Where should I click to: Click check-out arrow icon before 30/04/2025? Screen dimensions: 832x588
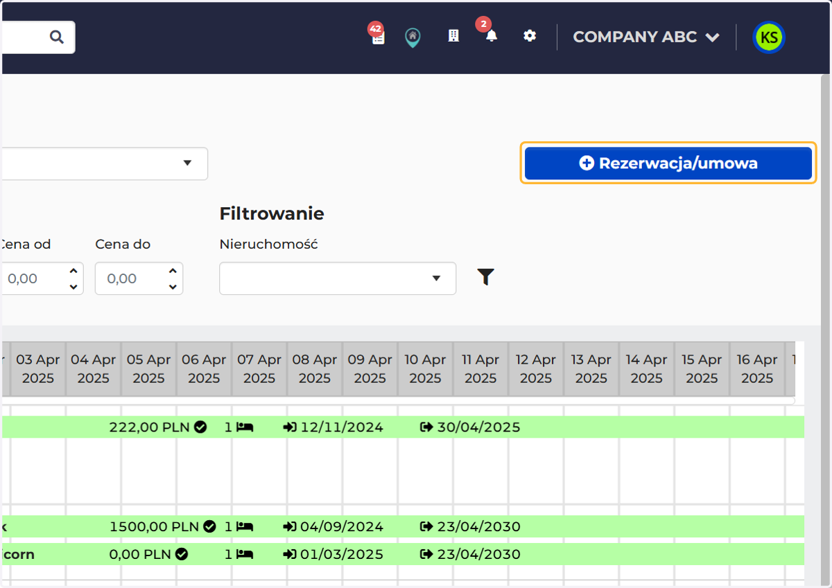[426, 427]
